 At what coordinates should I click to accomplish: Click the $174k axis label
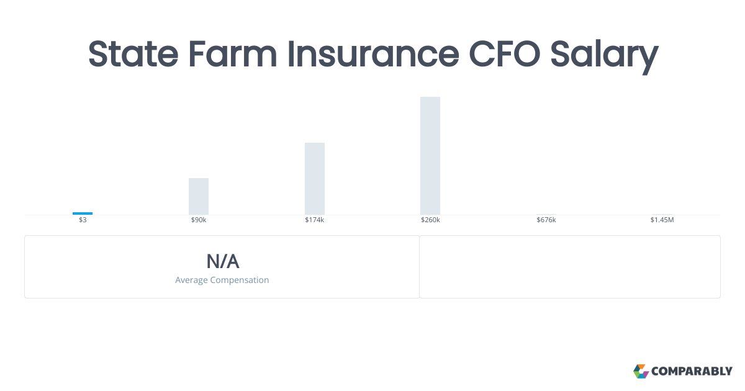(315, 220)
